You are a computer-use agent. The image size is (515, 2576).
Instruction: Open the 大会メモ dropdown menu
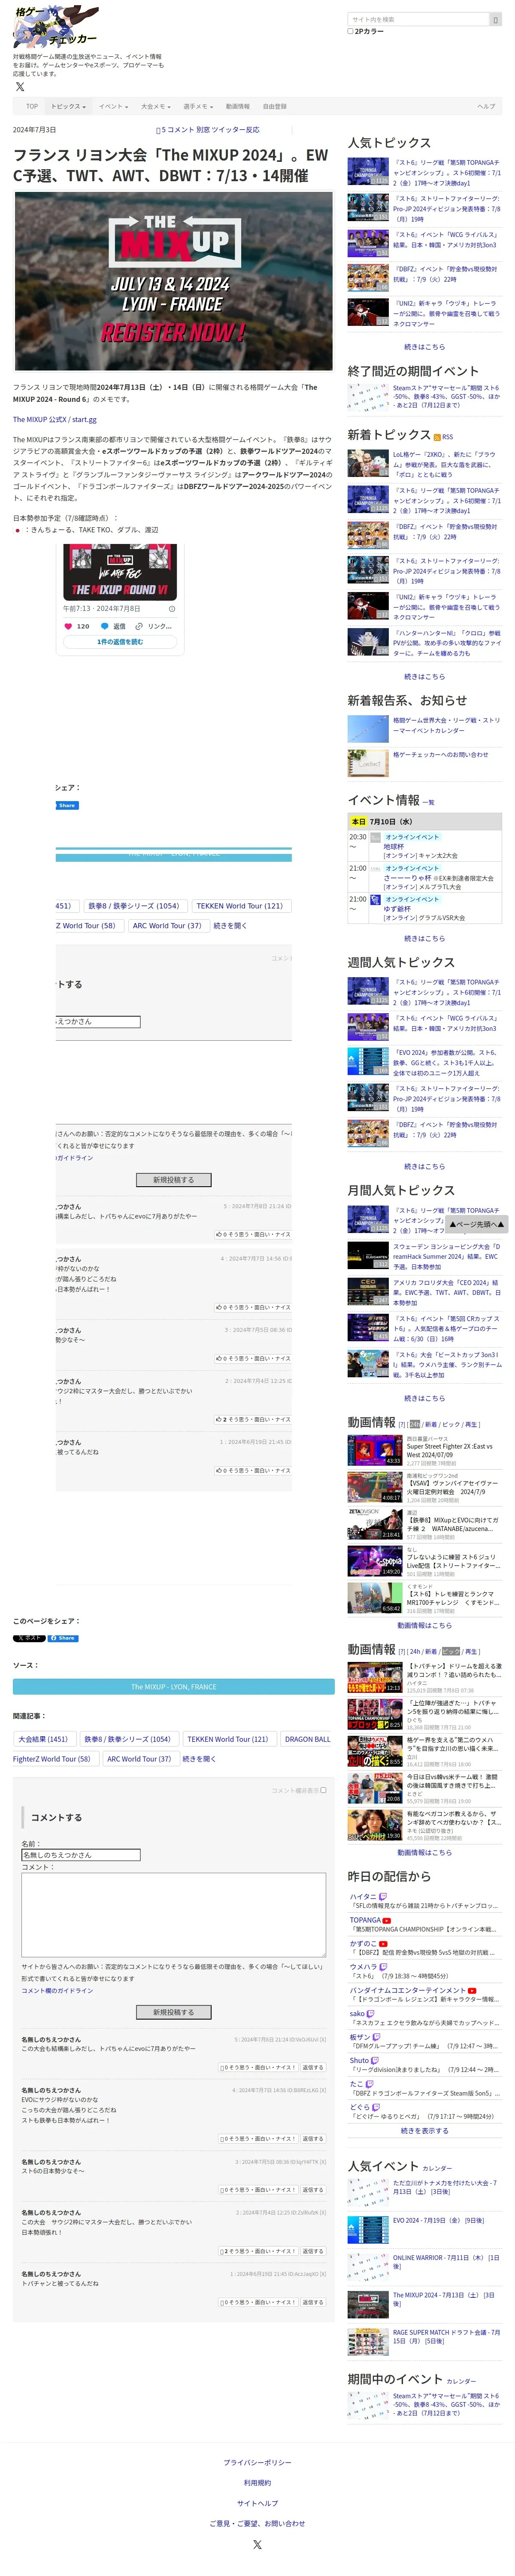155,106
